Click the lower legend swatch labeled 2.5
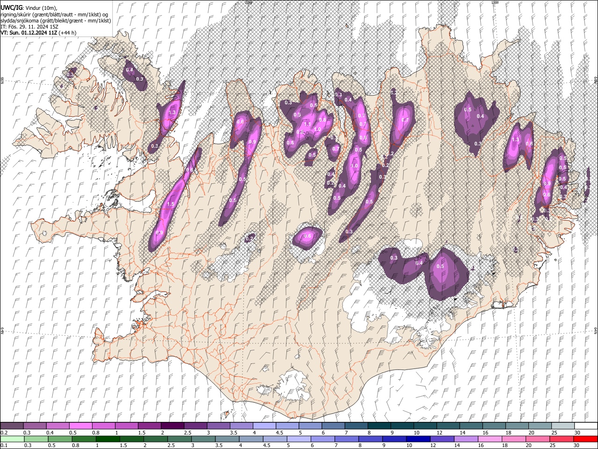 (179, 439)
